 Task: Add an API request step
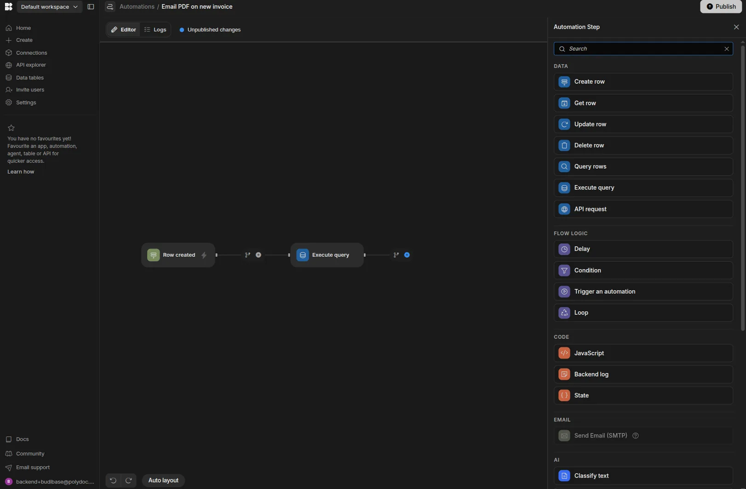pyautogui.click(x=643, y=209)
